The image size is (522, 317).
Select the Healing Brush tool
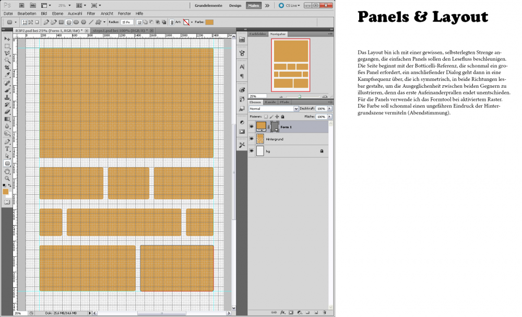[x=7, y=83]
